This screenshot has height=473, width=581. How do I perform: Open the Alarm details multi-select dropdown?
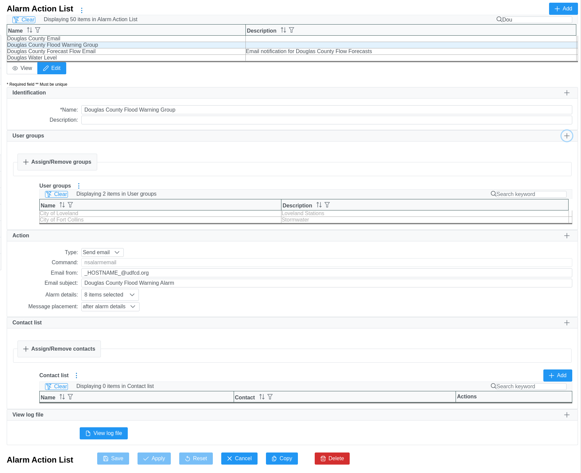point(110,295)
